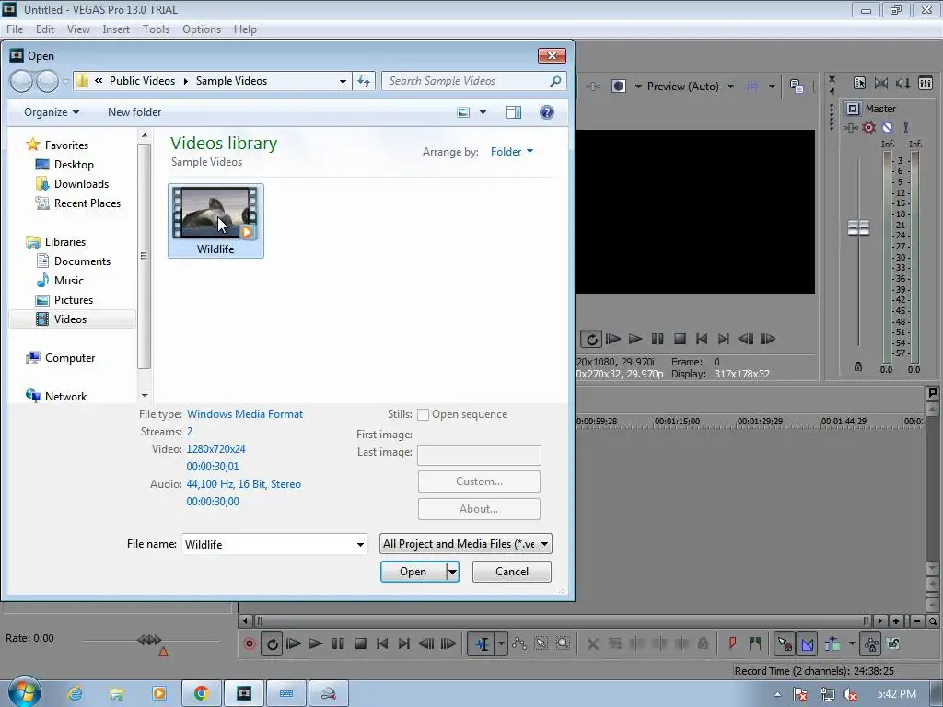Click Play in the video preview transport
Viewport: 943px width, 707px height.
[x=635, y=339]
